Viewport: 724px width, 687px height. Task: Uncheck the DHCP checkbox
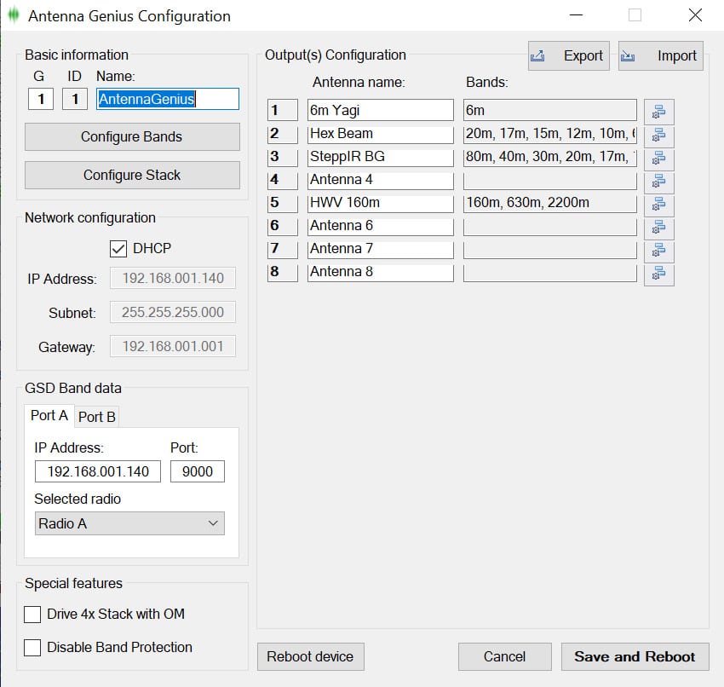point(118,249)
